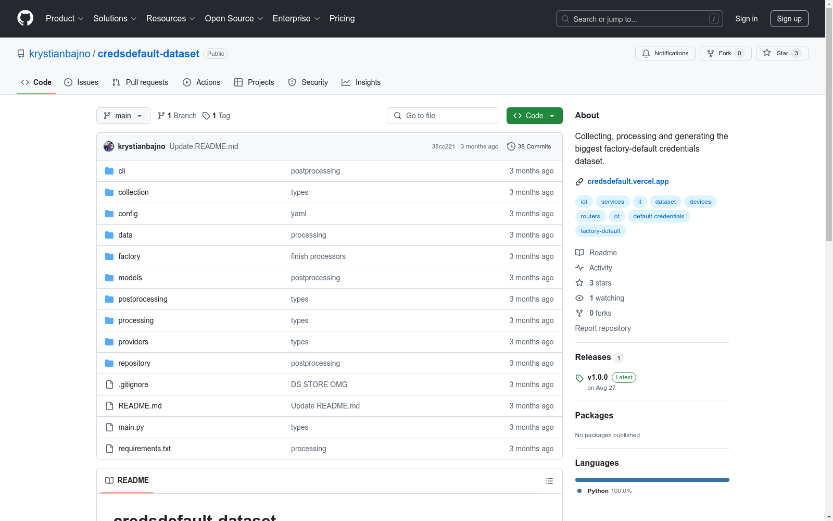
Task: Select the factory-default topic tag
Action: point(600,231)
